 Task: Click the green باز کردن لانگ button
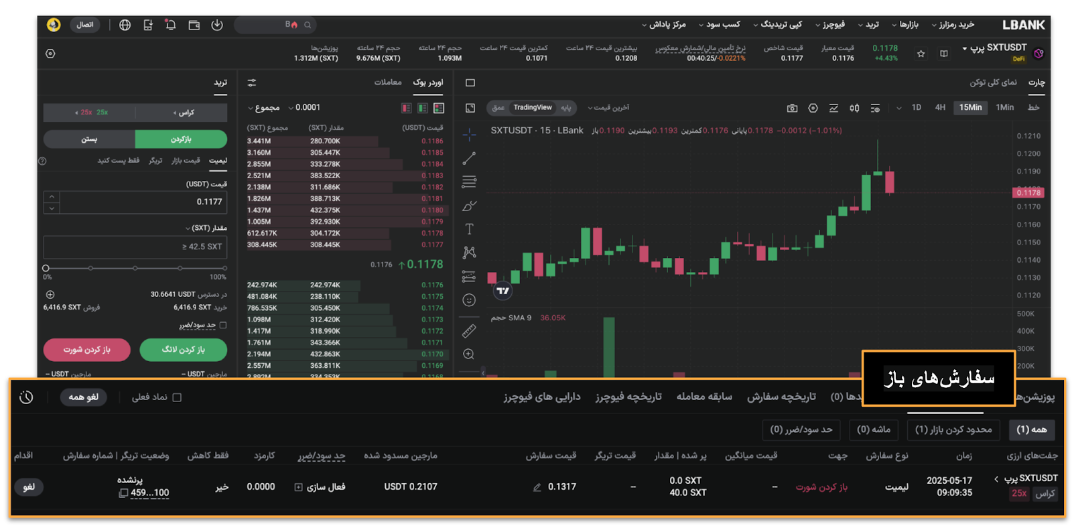coord(183,350)
